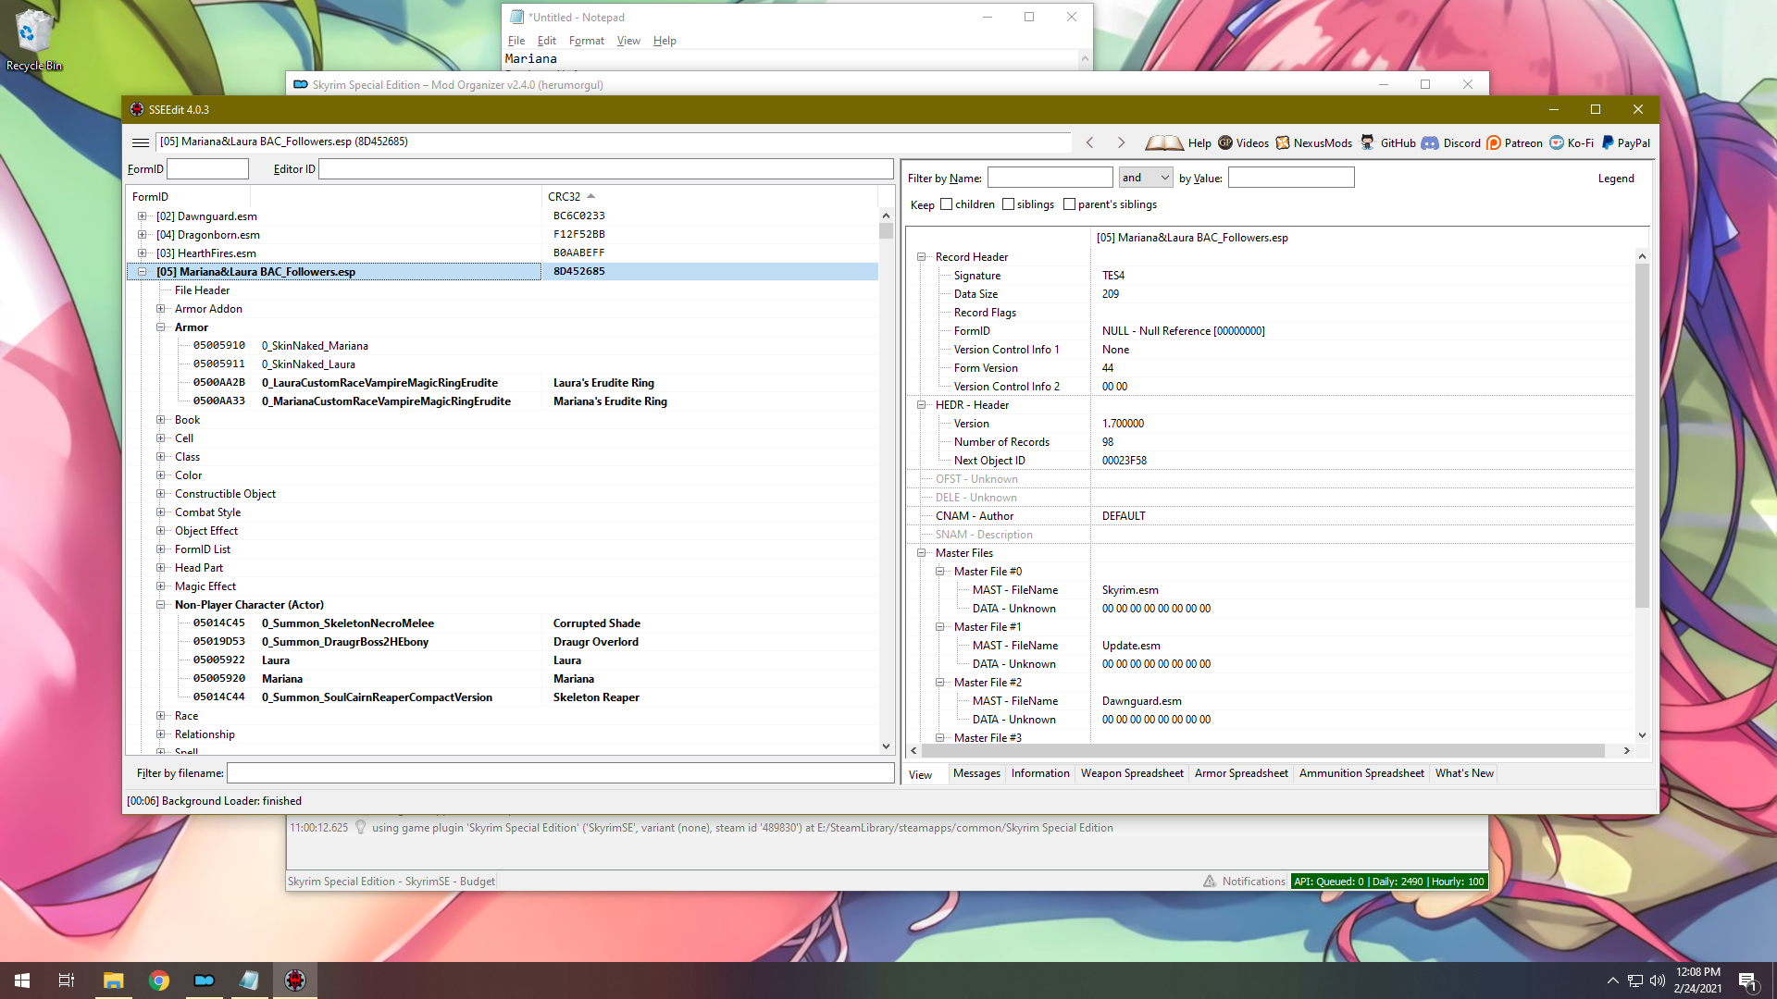Switch to the Information tab

(1040, 773)
